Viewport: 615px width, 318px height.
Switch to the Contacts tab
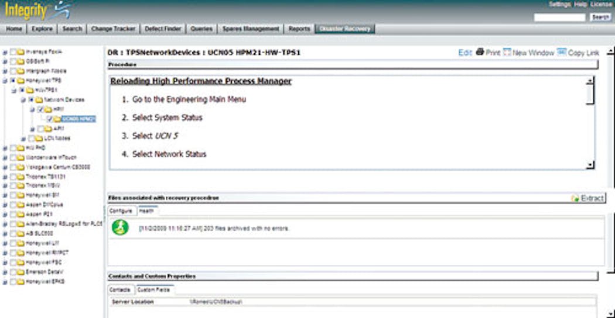(x=120, y=290)
